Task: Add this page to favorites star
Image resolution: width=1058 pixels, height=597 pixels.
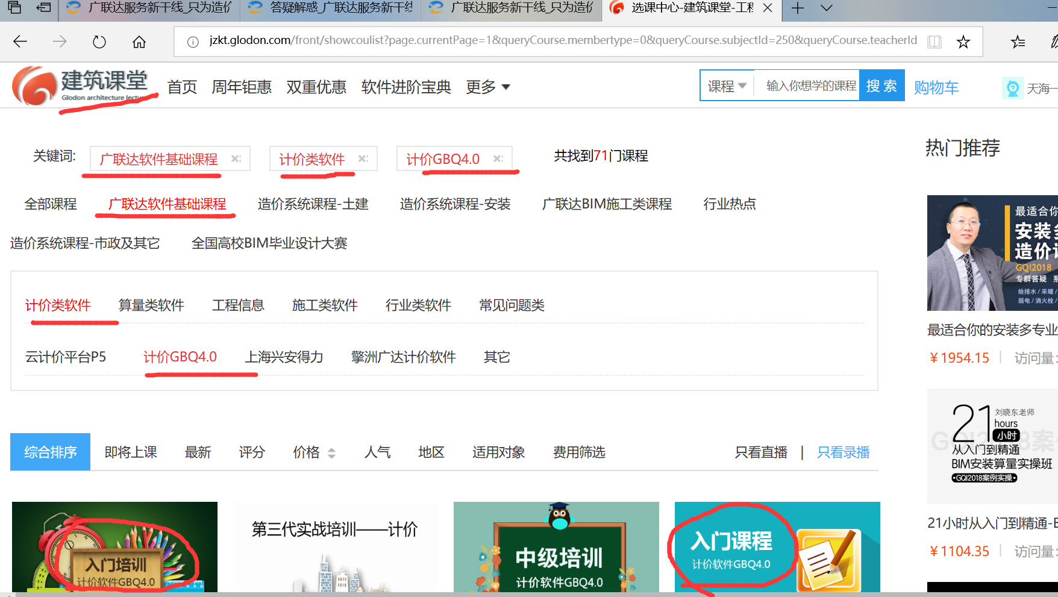Action: [x=963, y=42]
